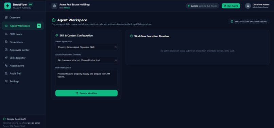274x128 pixels.
Task: Click the sparkle icon on Run Agent button
Action: pyautogui.click(x=225, y=6)
